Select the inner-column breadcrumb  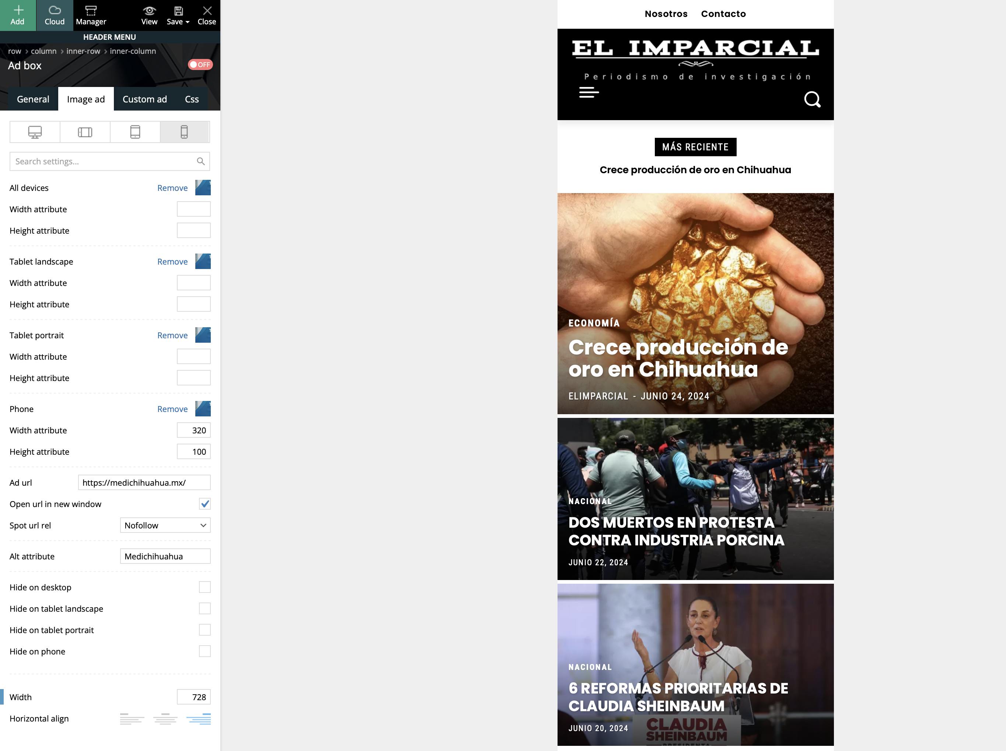[x=133, y=51]
